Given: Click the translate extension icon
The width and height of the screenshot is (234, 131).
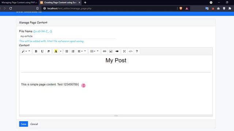Looking at the screenshot, I should point(207,8).
